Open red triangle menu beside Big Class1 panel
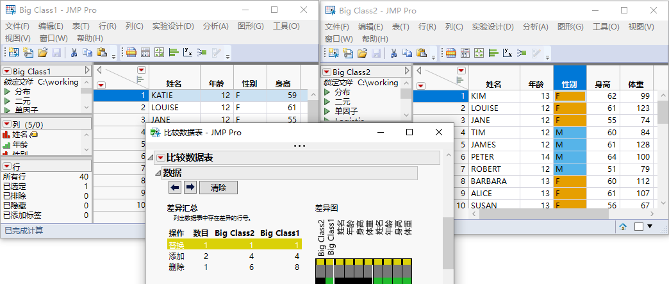 pos(7,72)
